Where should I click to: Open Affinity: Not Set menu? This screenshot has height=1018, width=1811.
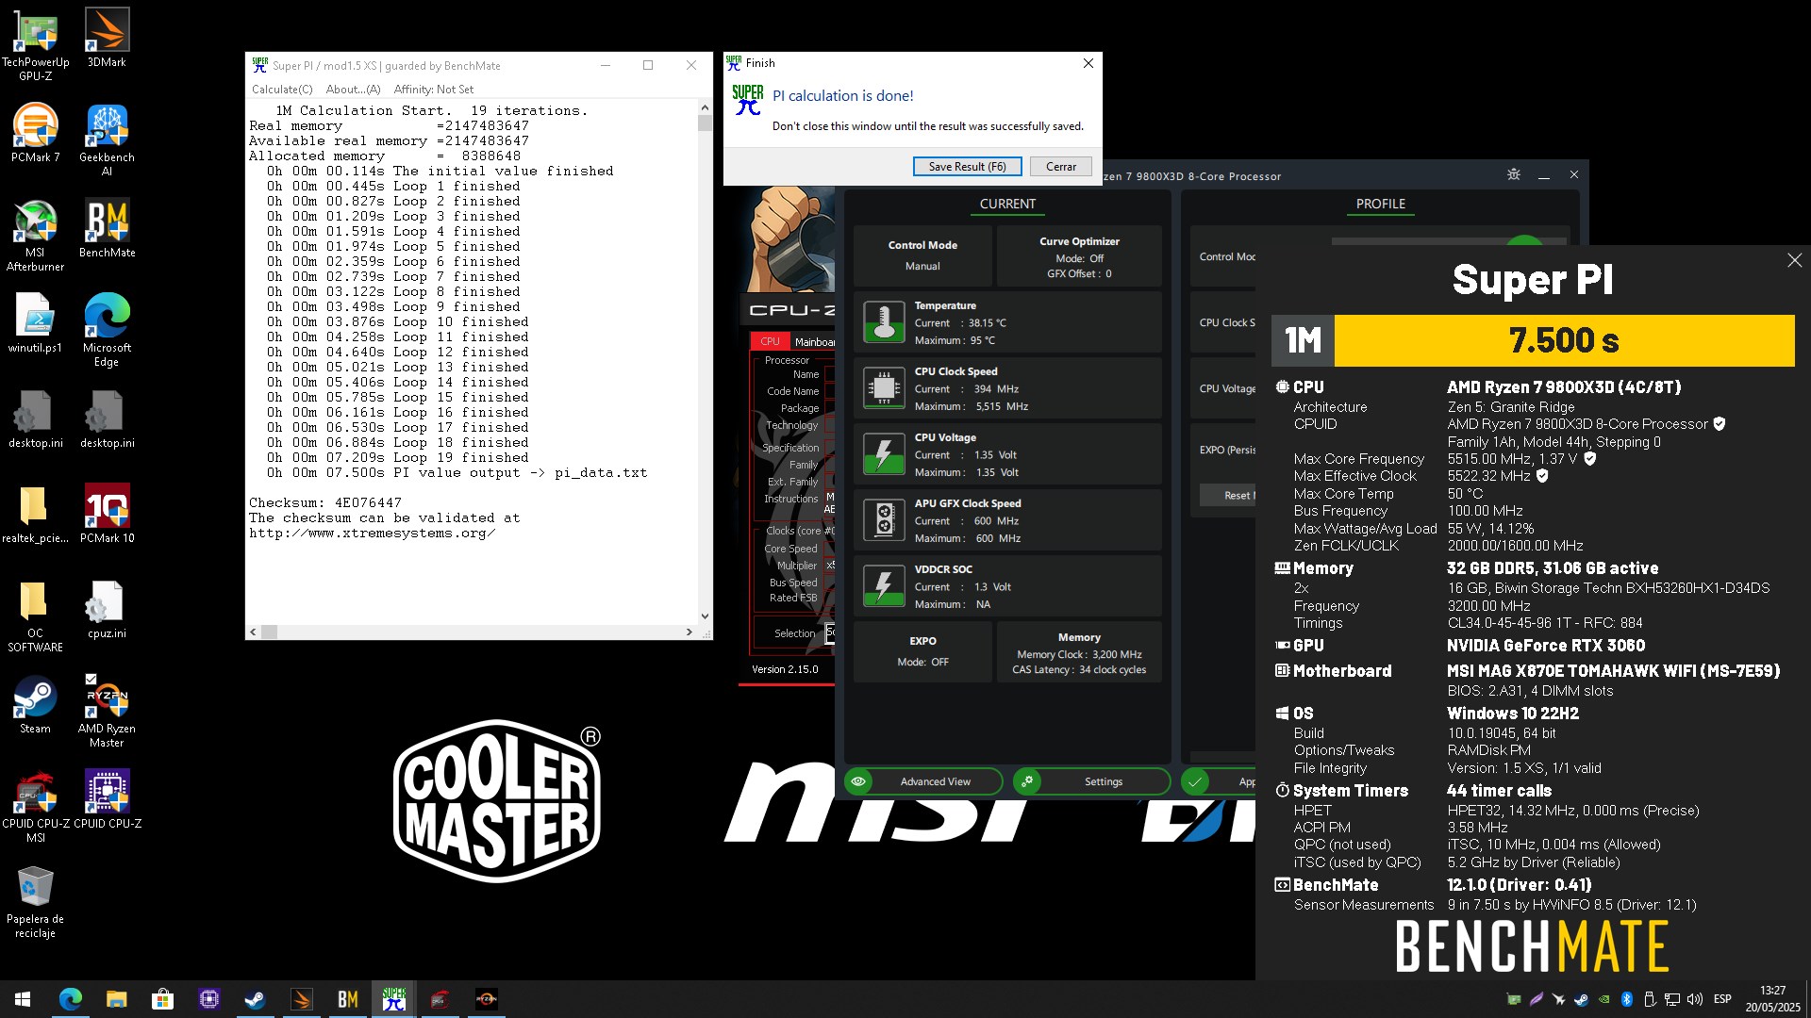pos(434,90)
